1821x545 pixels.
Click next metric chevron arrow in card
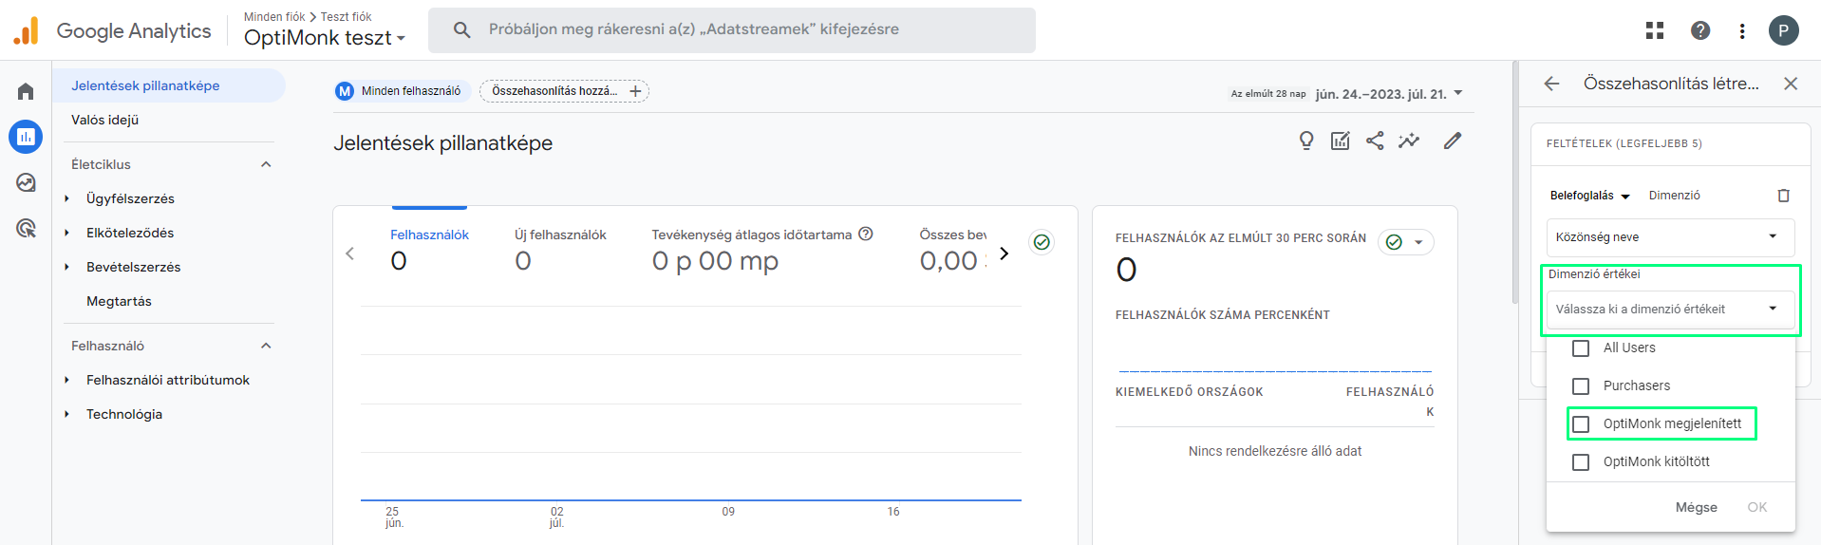click(x=1004, y=254)
